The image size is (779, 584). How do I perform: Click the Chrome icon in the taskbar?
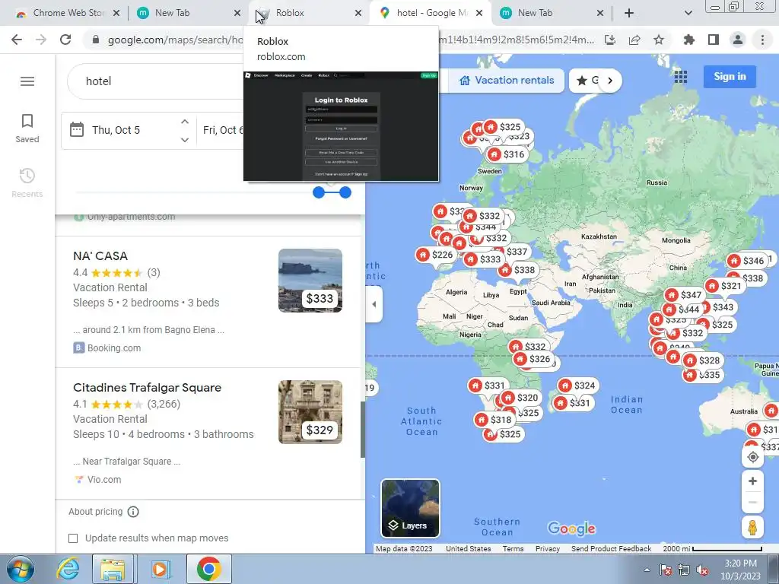tap(209, 569)
